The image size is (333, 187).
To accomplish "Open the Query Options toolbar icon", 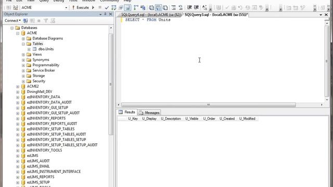I will (x=121, y=8).
